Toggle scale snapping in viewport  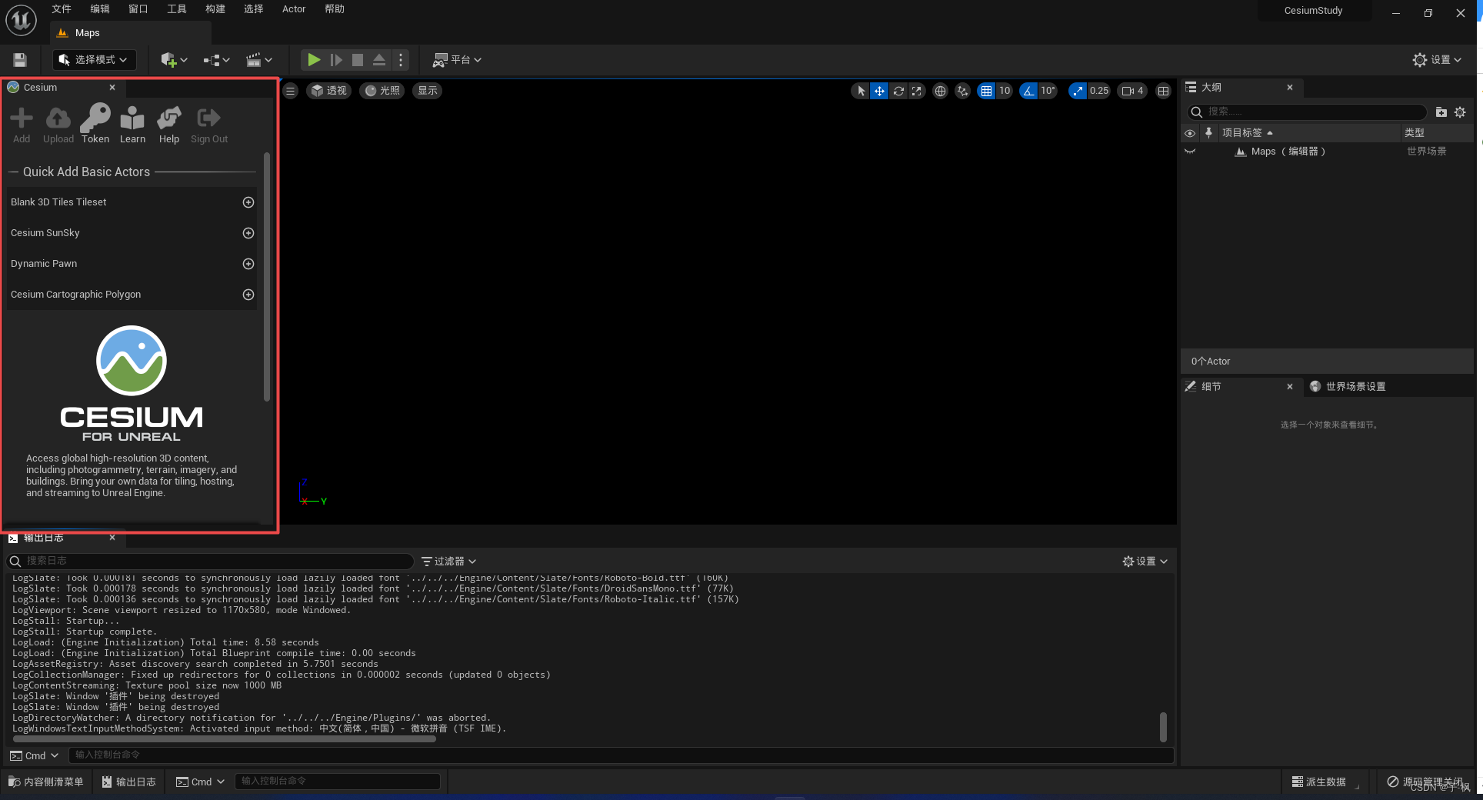point(1078,91)
